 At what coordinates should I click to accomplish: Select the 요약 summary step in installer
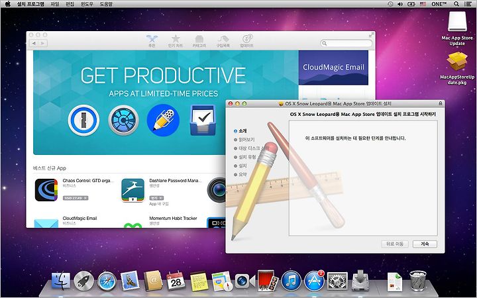(240, 175)
